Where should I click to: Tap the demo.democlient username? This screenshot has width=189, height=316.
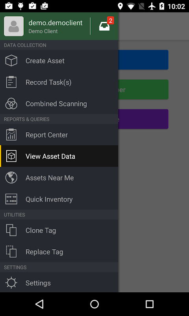(x=56, y=23)
